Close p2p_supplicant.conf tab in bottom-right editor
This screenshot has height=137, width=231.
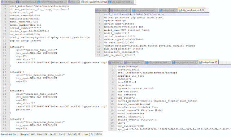coord(169,62)
